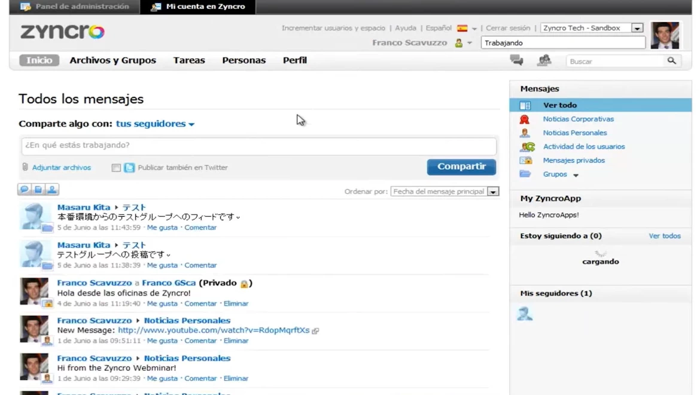Image resolution: width=700 pixels, height=395 pixels.
Task: Click the paperclip attach icon
Action: pos(25,167)
